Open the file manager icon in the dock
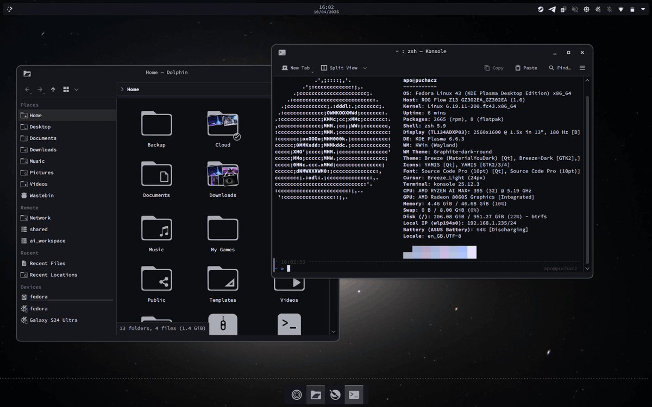This screenshot has width=652, height=407. coord(315,395)
